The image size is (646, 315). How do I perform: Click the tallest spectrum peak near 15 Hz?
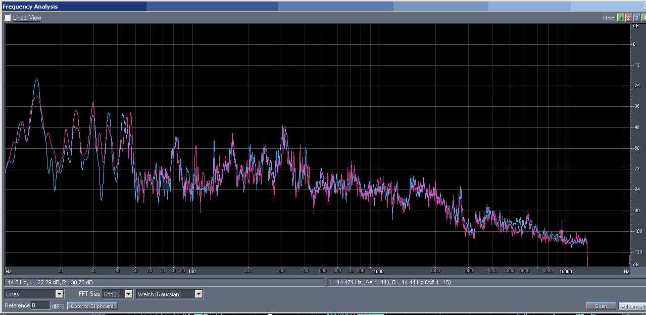36,80
